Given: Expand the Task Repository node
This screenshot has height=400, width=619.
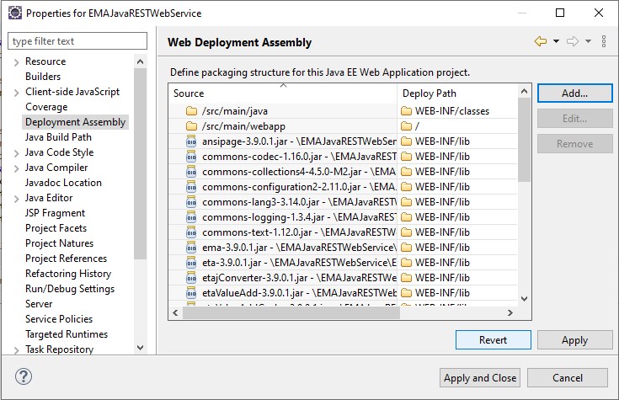Looking at the screenshot, I should pos(16,349).
